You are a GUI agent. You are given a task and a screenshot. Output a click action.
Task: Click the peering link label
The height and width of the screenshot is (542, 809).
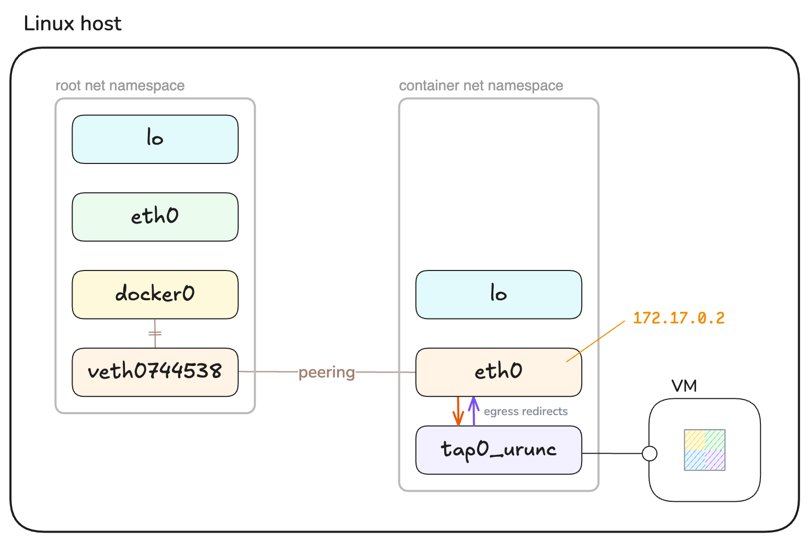[x=326, y=372]
